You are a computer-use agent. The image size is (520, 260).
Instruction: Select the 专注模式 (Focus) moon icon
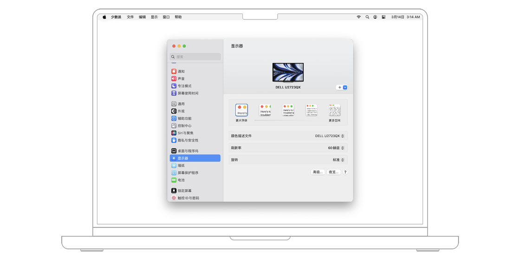click(174, 86)
